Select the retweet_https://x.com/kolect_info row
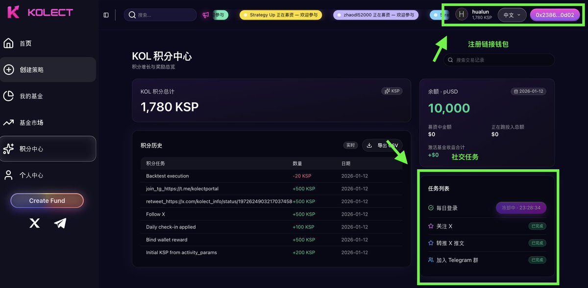 click(x=271, y=201)
